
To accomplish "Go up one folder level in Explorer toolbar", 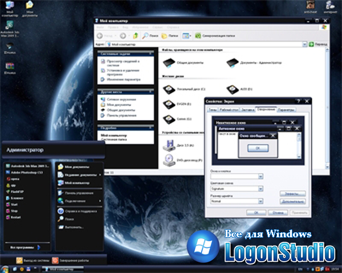I will point(136,35).
